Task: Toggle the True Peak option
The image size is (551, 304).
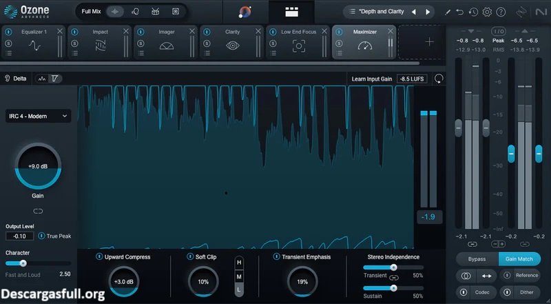Action: 41,236
